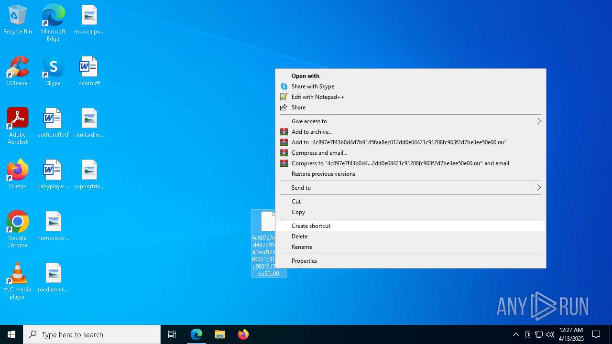Launch Edge from the taskbar

point(197,334)
